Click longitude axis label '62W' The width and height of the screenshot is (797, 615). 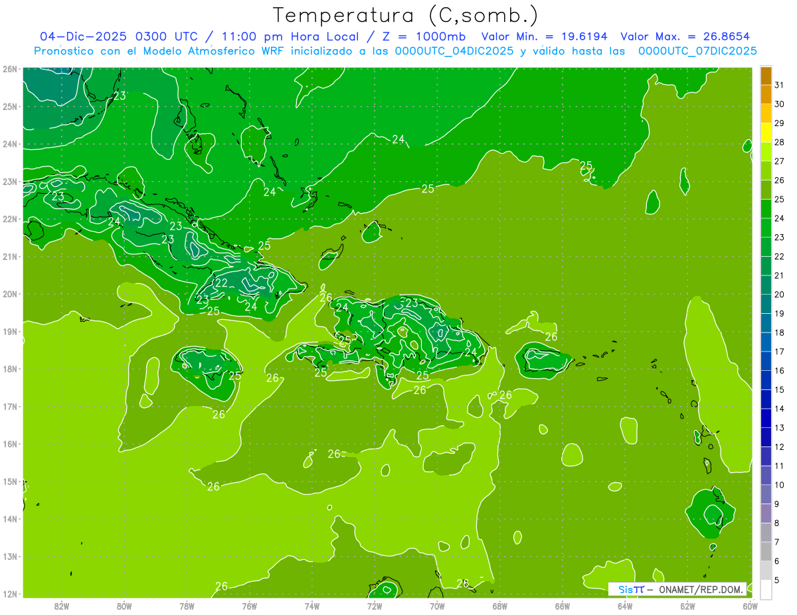click(x=687, y=605)
